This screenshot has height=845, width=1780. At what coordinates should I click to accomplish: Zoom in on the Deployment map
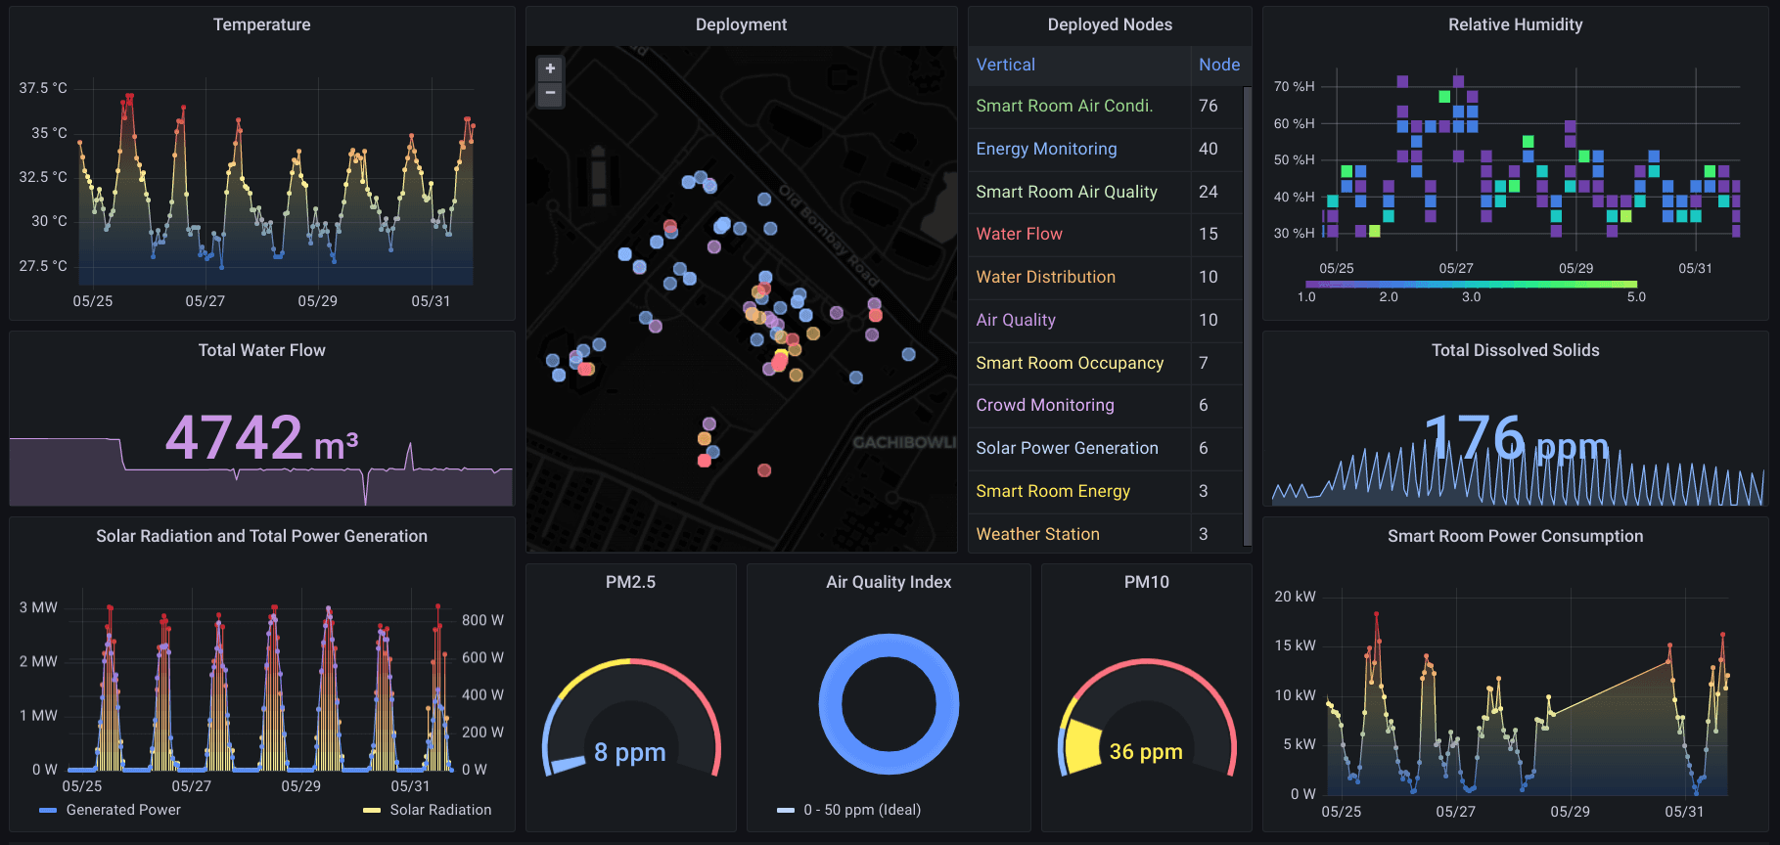(x=550, y=68)
